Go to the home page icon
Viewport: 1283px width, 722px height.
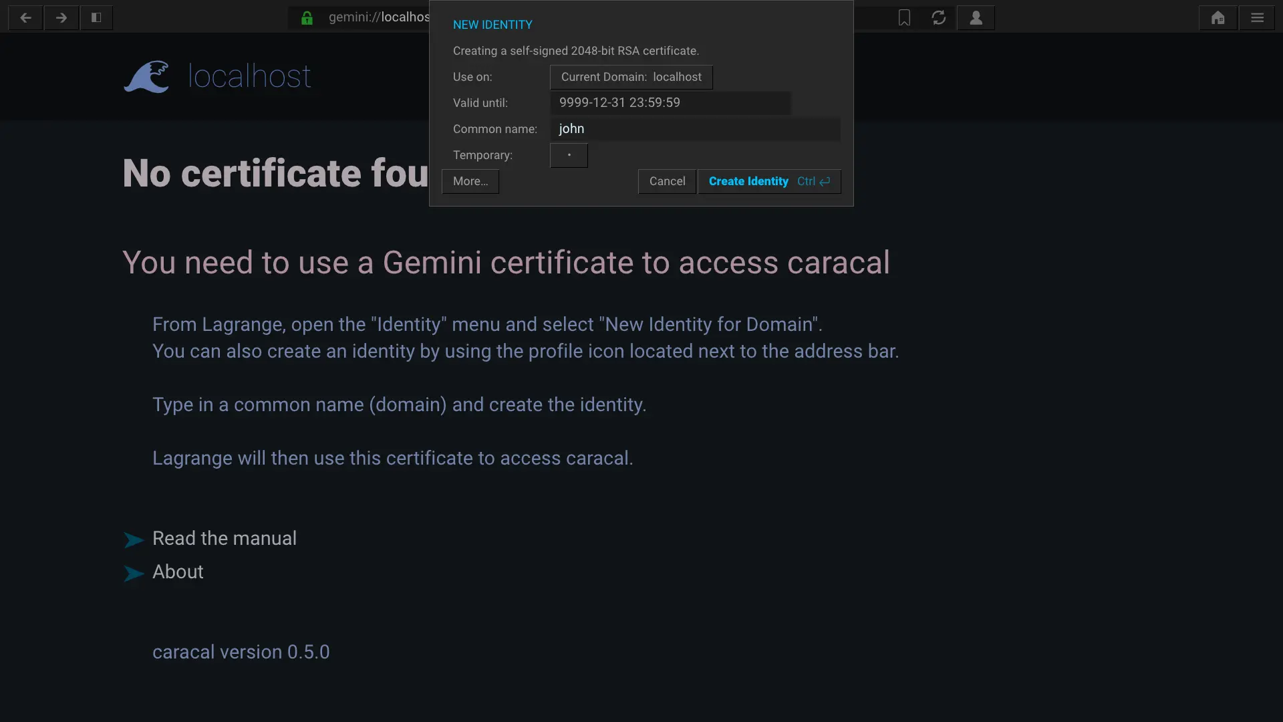tap(1218, 17)
